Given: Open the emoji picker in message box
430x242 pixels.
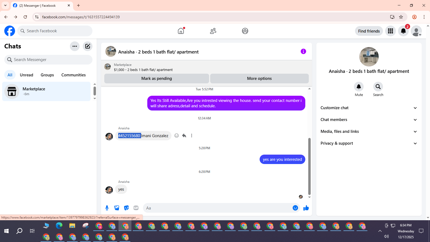Looking at the screenshot, I should [x=295, y=208].
